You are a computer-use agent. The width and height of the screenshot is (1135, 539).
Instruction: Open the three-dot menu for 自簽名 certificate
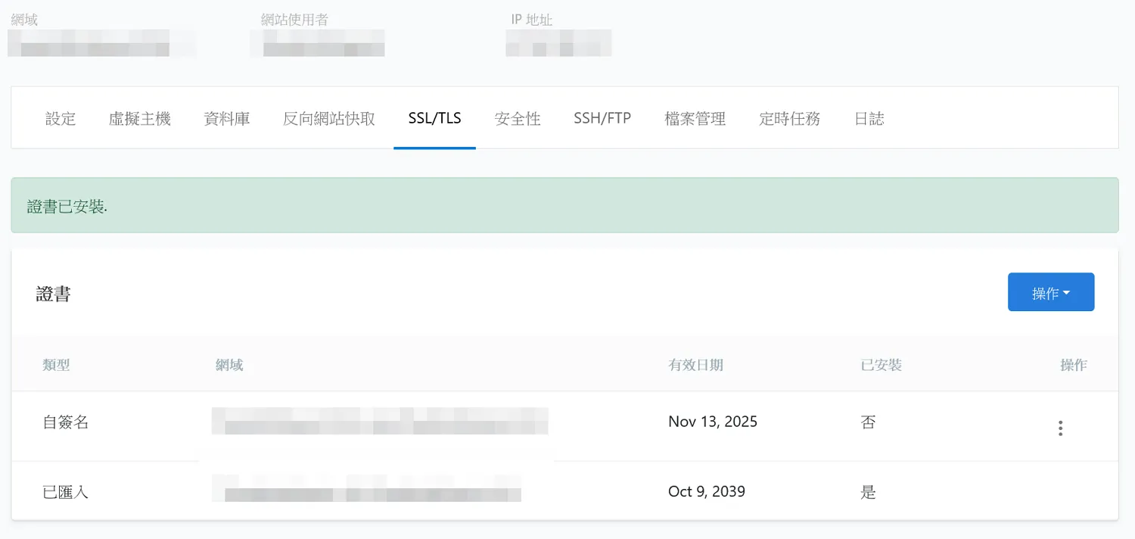tap(1060, 428)
